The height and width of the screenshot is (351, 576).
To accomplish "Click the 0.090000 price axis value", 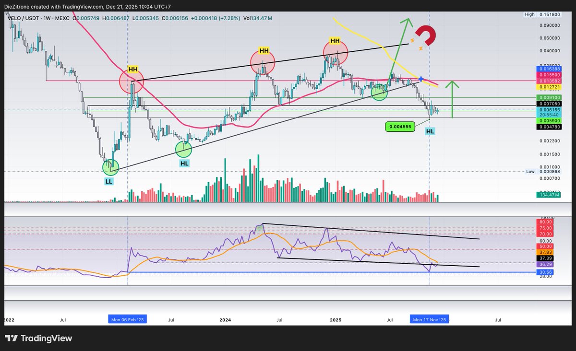I will tap(549, 26).
